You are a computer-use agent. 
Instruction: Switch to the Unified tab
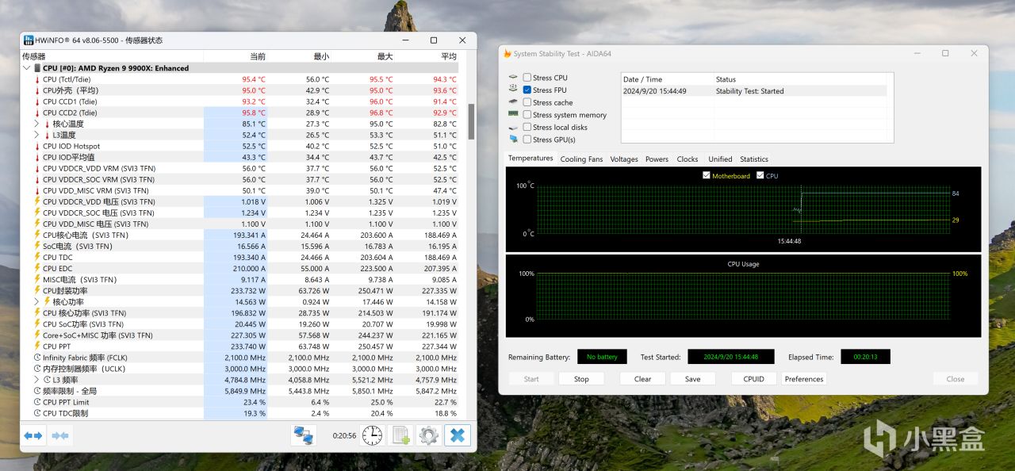coord(720,159)
